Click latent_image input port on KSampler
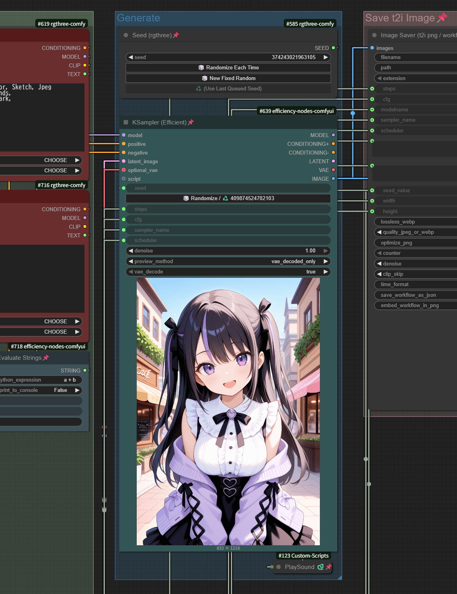The image size is (457, 594). (124, 161)
